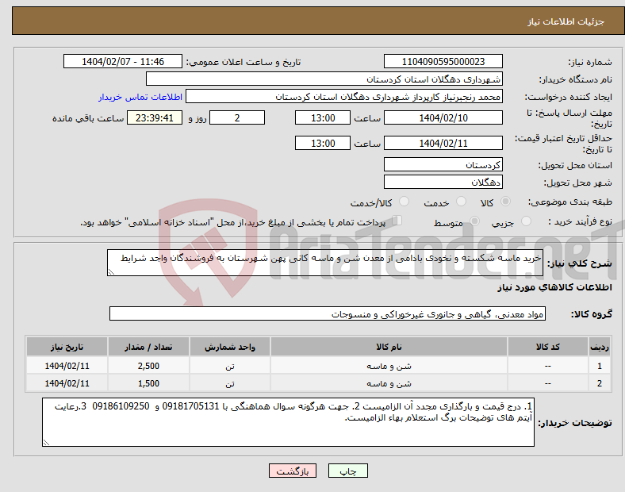Click the requester field محمد رنجبرنیاز
Image resolution: width=625 pixels, height=492 pixels.
click(344, 97)
